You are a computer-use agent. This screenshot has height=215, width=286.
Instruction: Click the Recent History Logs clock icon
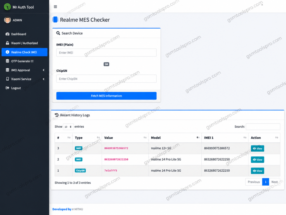(x=56, y=115)
